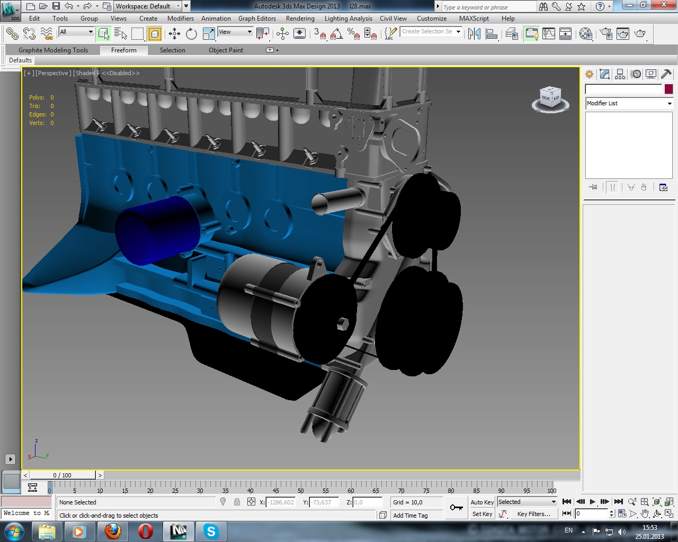This screenshot has height=542, width=678.
Task: Click the object name field in command panel
Action: tap(623, 89)
